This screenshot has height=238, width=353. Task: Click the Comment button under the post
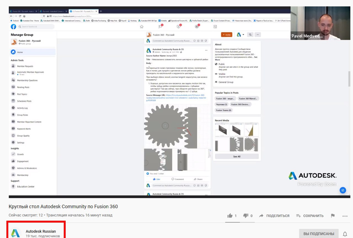point(177,179)
